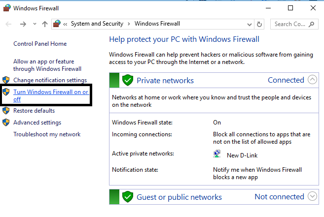
Task: Click the firewall icon in address bar
Action: (57, 24)
